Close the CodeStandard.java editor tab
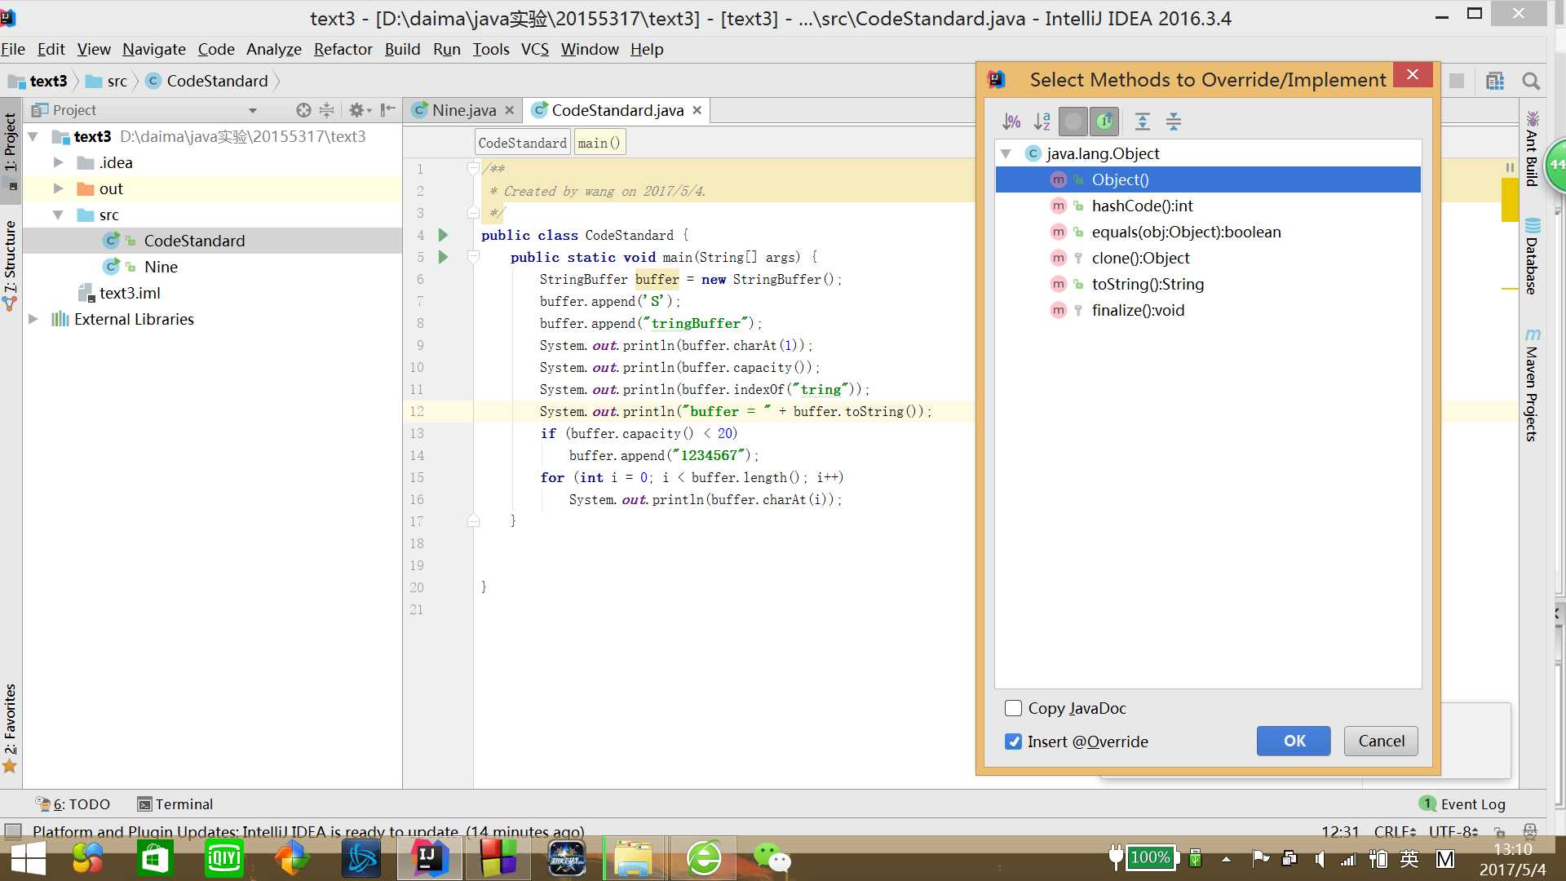 pyautogui.click(x=697, y=110)
